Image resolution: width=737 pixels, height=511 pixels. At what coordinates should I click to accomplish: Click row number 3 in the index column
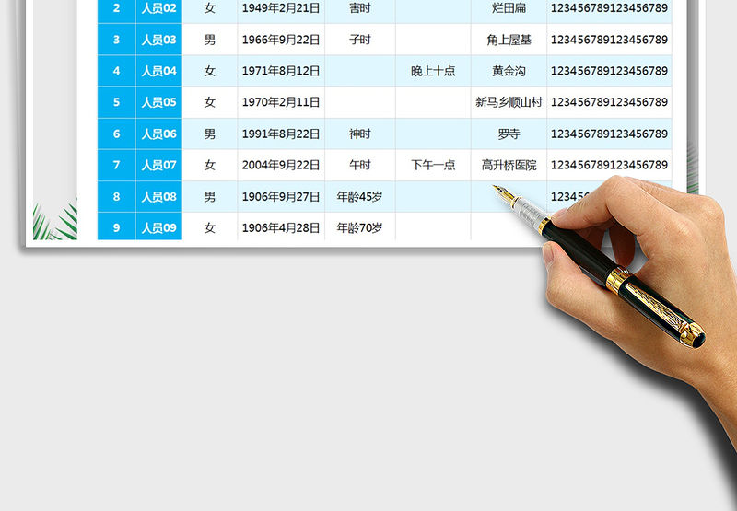click(x=116, y=40)
